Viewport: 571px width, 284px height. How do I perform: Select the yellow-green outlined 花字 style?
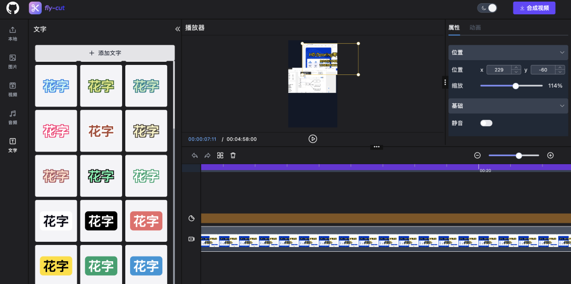101,86
